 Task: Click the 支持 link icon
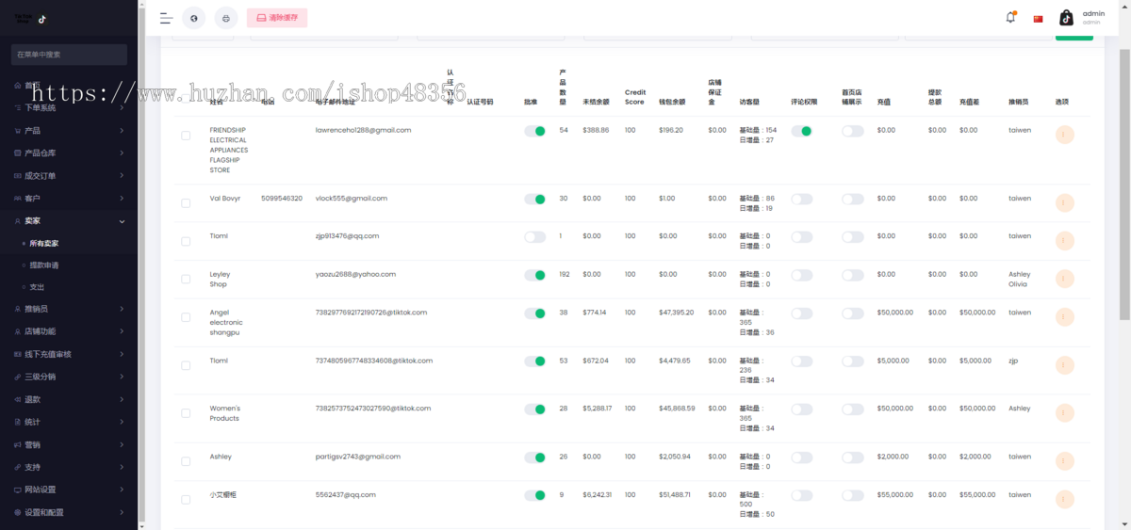pyautogui.click(x=18, y=467)
